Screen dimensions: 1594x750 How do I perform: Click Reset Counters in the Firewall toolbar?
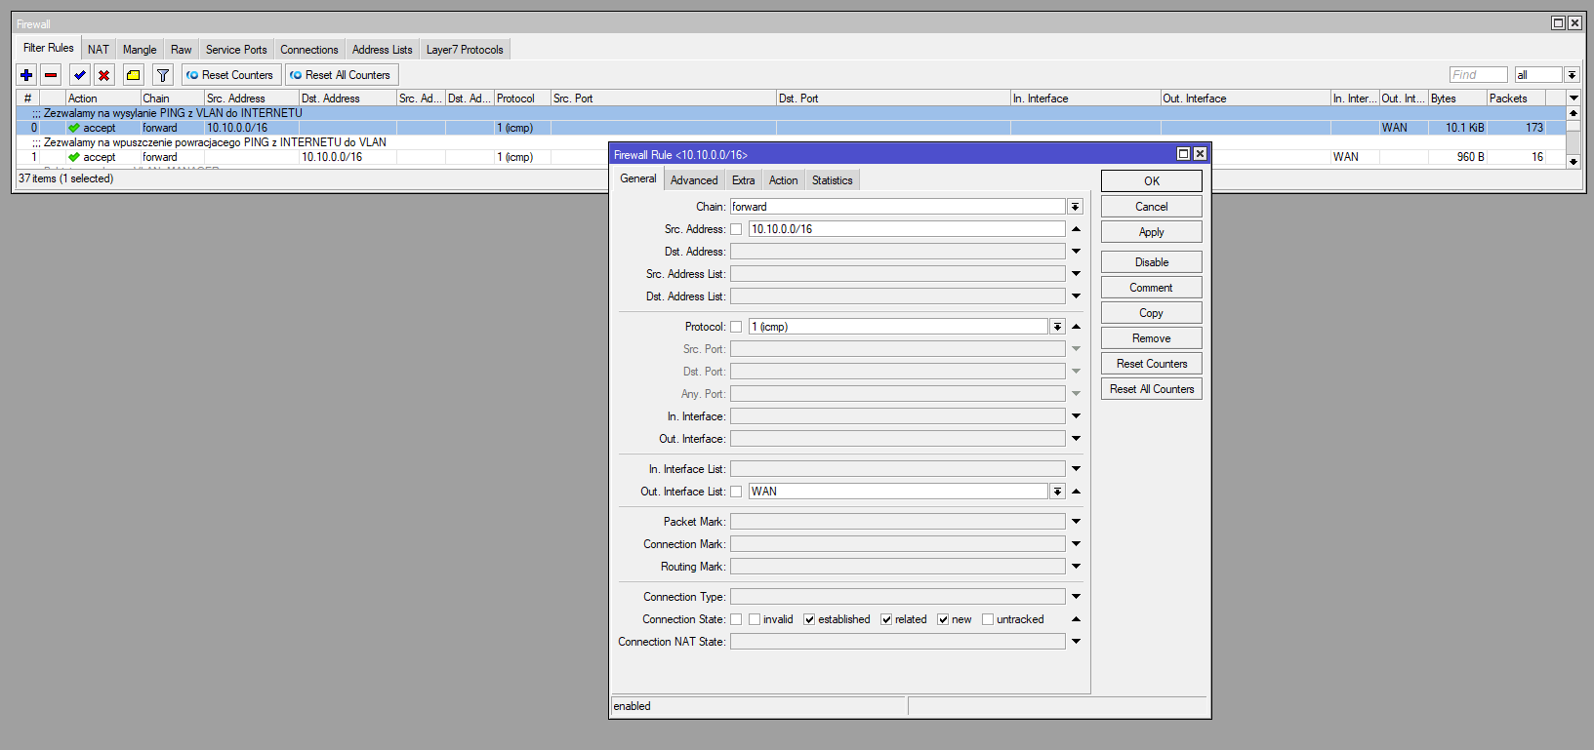230,75
